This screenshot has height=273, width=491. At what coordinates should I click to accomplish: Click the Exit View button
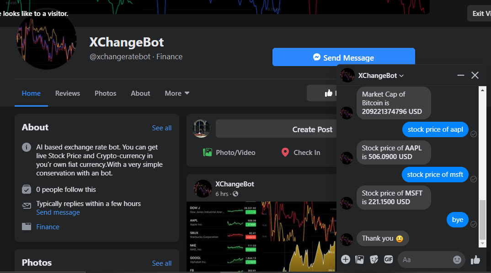(x=480, y=13)
